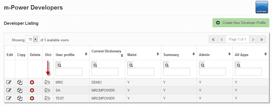
Task: Open dictionary folder icon for MRC
Action: coord(47,83)
